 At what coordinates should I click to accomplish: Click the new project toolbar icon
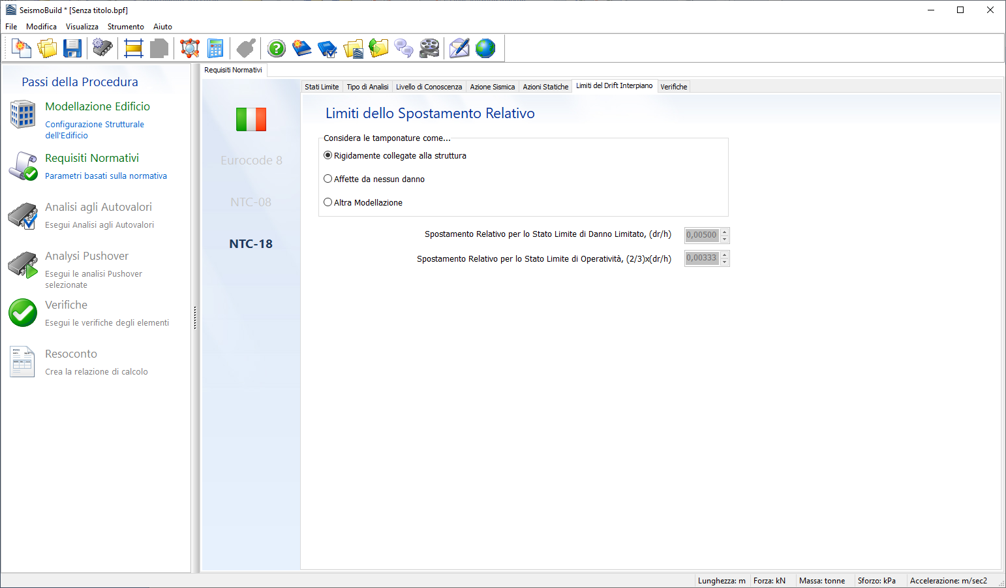22,48
